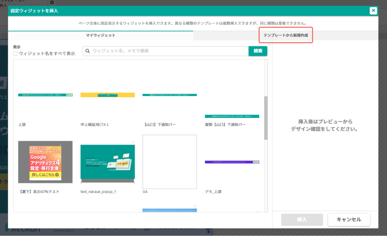Click the GA widget name label
This screenshot has width=387, height=236.
click(x=145, y=192)
